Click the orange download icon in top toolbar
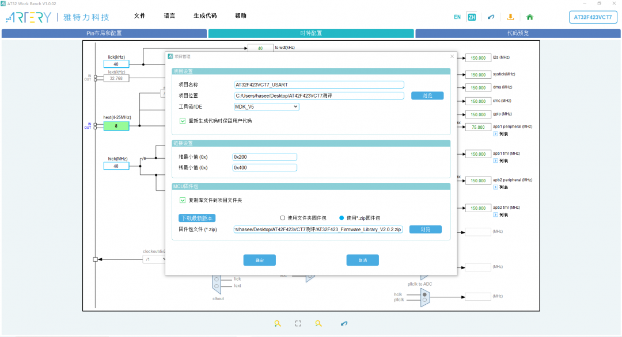Image resolution: width=622 pixels, height=337 pixels. click(510, 17)
